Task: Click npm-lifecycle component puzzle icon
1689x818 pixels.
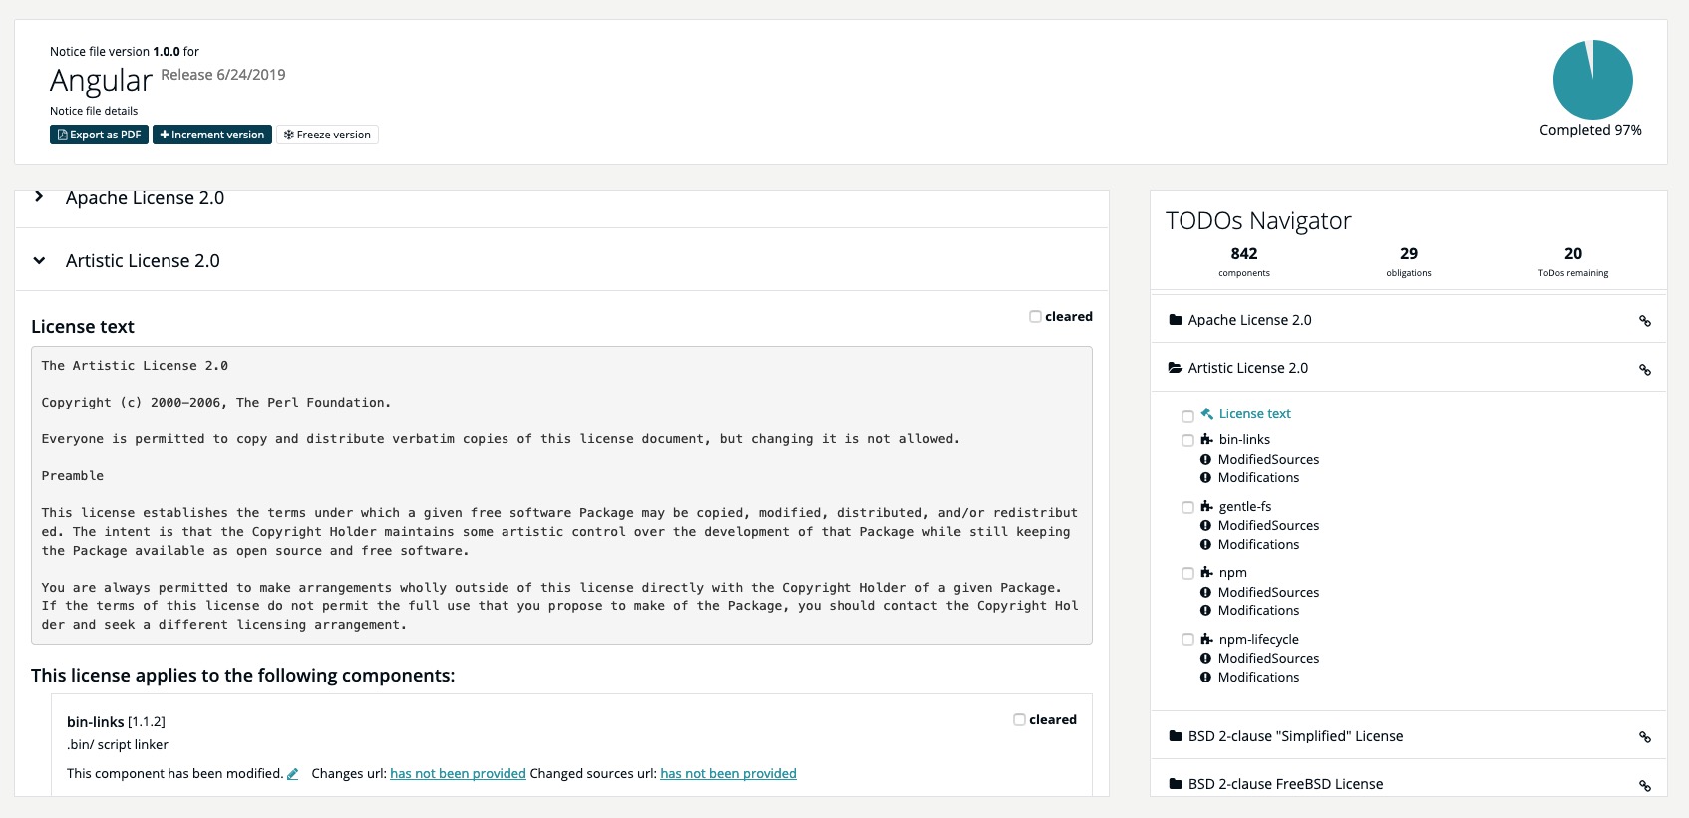Action: tap(1206, 639)
